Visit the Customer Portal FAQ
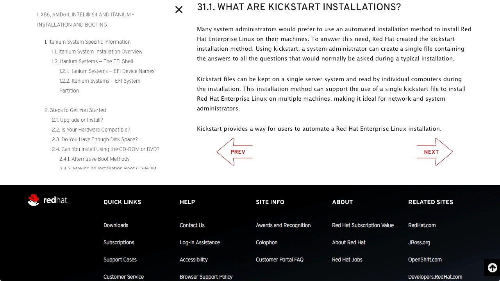Screen dimensions: 500x281 (x=280, y=260)
